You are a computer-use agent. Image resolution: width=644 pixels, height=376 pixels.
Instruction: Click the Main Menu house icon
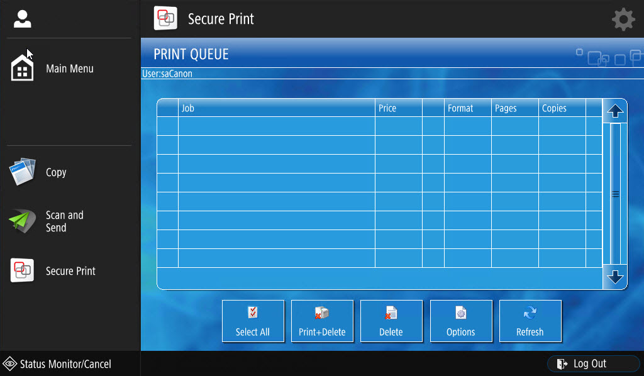22,68
